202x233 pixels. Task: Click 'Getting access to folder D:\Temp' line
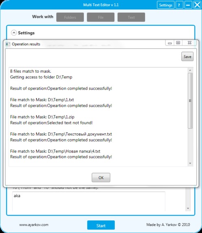point(41,77)
